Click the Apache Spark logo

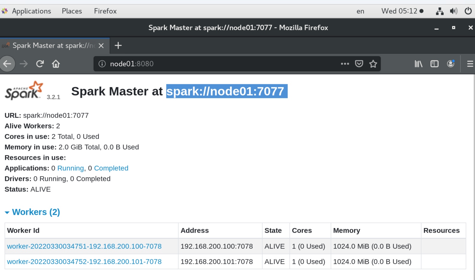tap(24, 90)
